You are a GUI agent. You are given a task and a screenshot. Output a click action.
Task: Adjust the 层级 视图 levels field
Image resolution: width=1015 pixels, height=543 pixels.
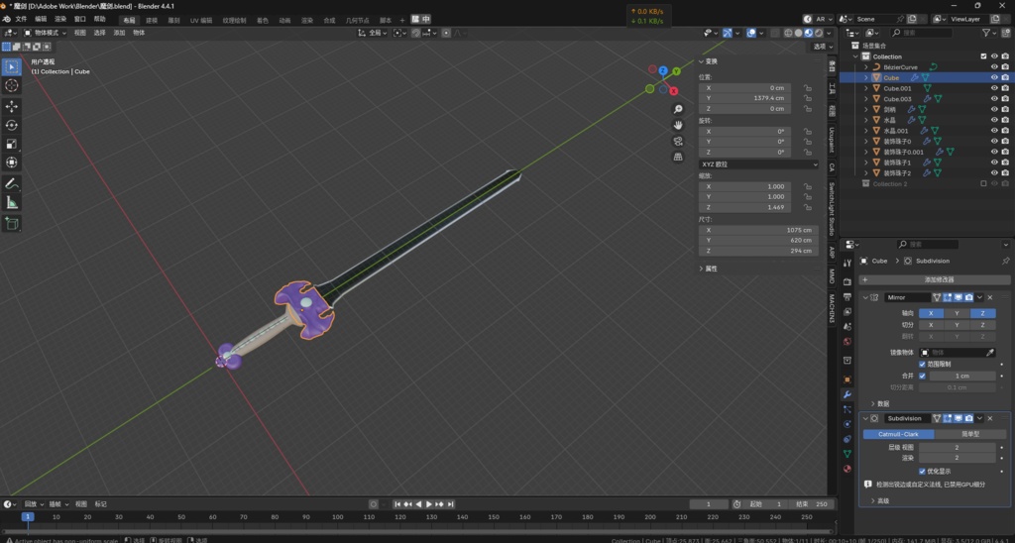click(957, 447)
